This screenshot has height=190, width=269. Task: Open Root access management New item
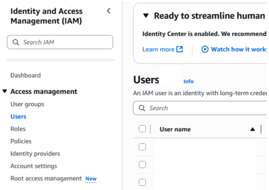coord(54,178)
